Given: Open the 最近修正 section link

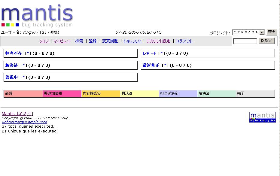Looking at the screenshot, I should tap(151, 65).
